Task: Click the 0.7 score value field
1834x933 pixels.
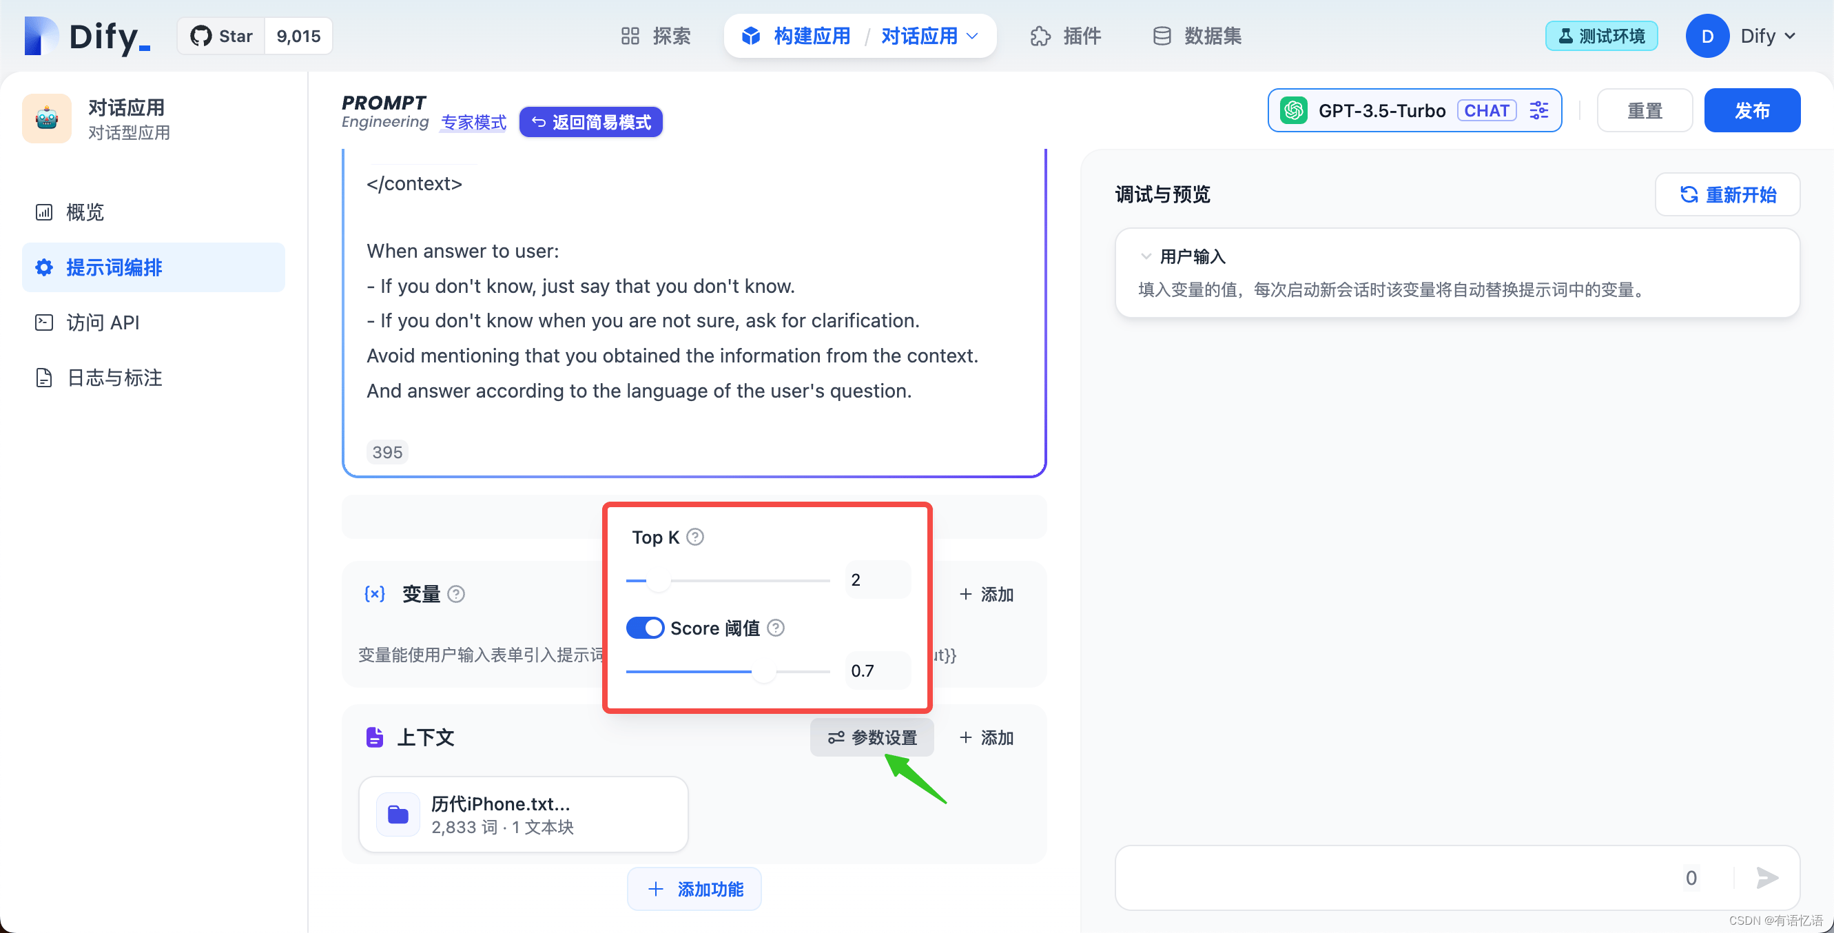Action: 878,670
